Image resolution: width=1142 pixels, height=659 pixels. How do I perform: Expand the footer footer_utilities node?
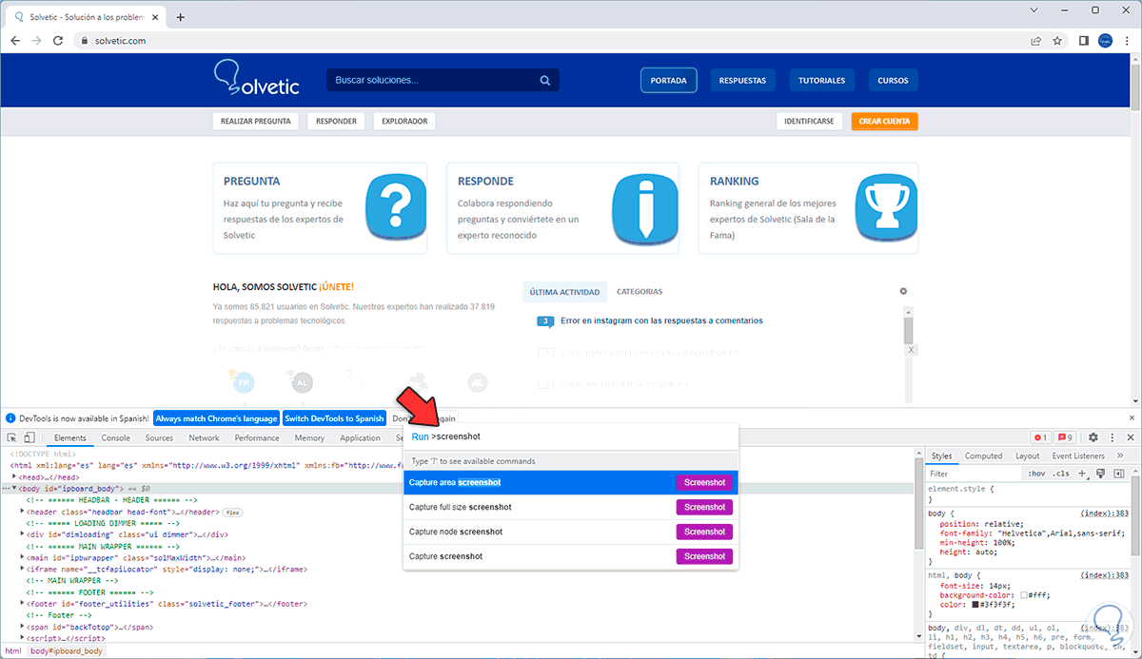coord(24,604)
